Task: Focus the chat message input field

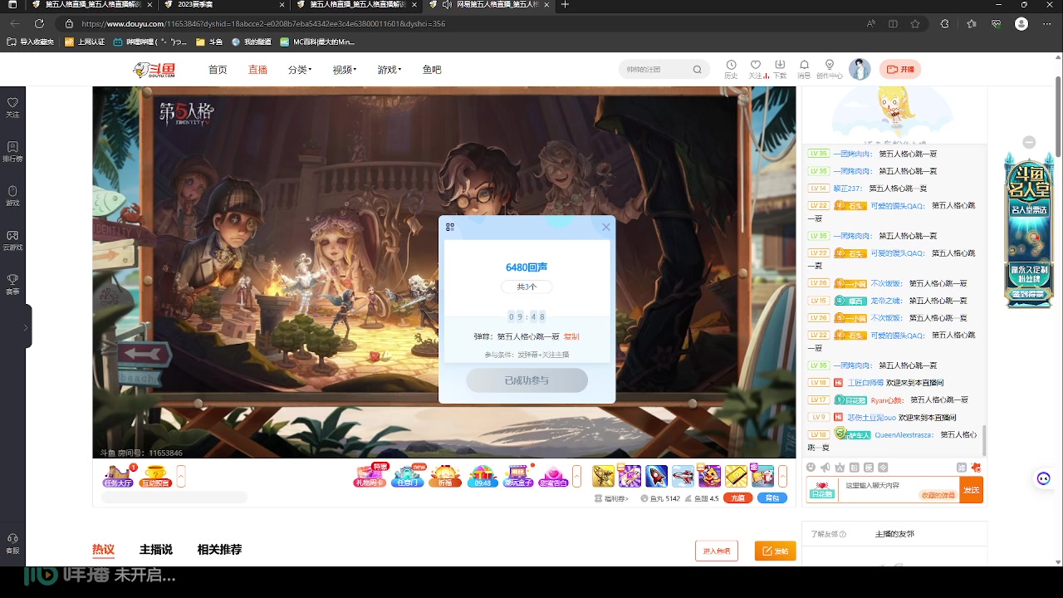Action: [899, 490]
